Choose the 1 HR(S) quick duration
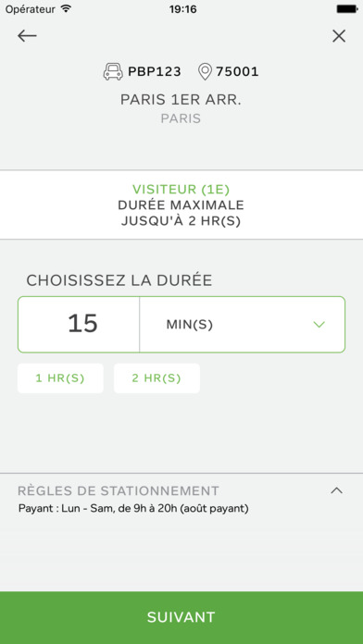 pyautogui.click(x=60, y=378)
